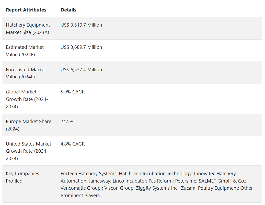Click the 'Details' column header

68,10
